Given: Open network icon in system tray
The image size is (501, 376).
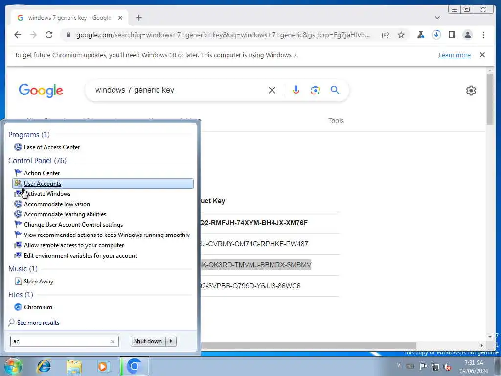Looking at the screenshot, I should (435, 366).
